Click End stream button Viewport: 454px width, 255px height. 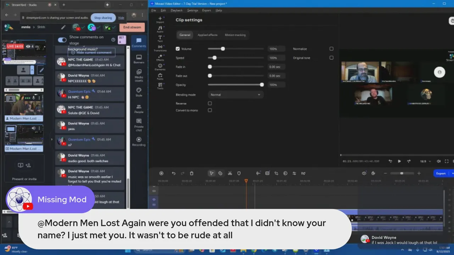pyautogui.click(x=132, y=27)
